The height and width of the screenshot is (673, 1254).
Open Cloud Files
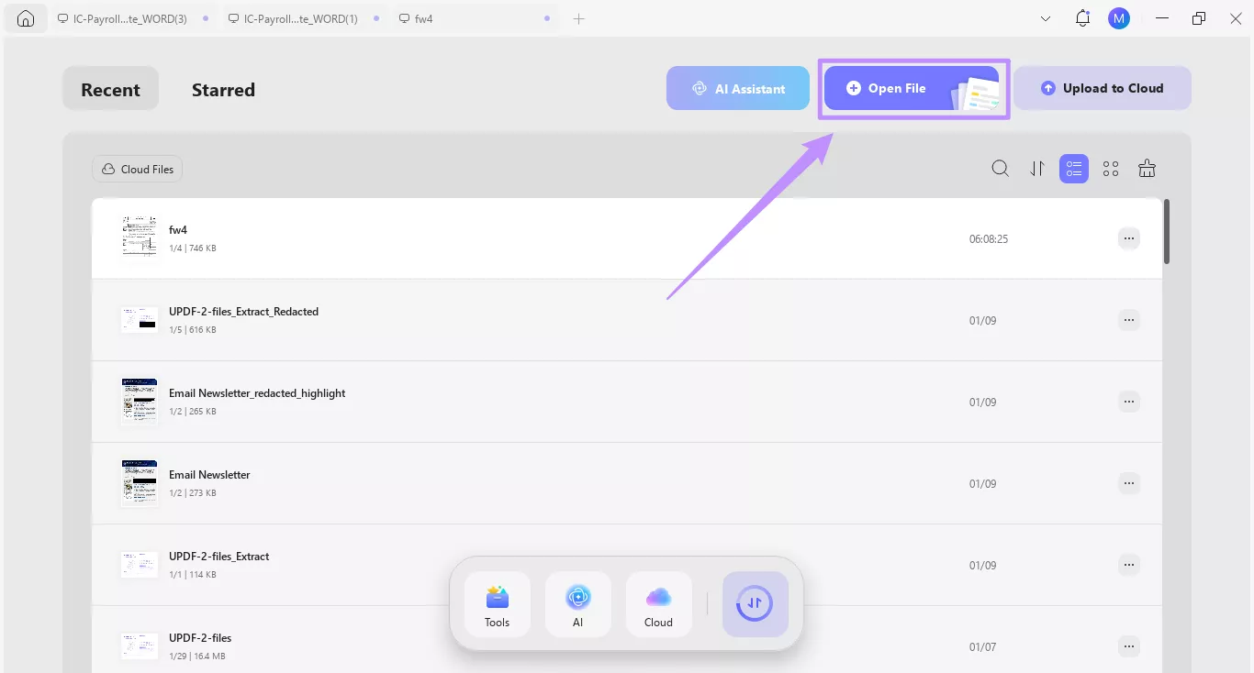pyautogui.click(x=138, y=169)
